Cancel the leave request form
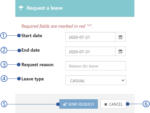The image size is (150, 113). pyautogui.click(x=113, y=104)
